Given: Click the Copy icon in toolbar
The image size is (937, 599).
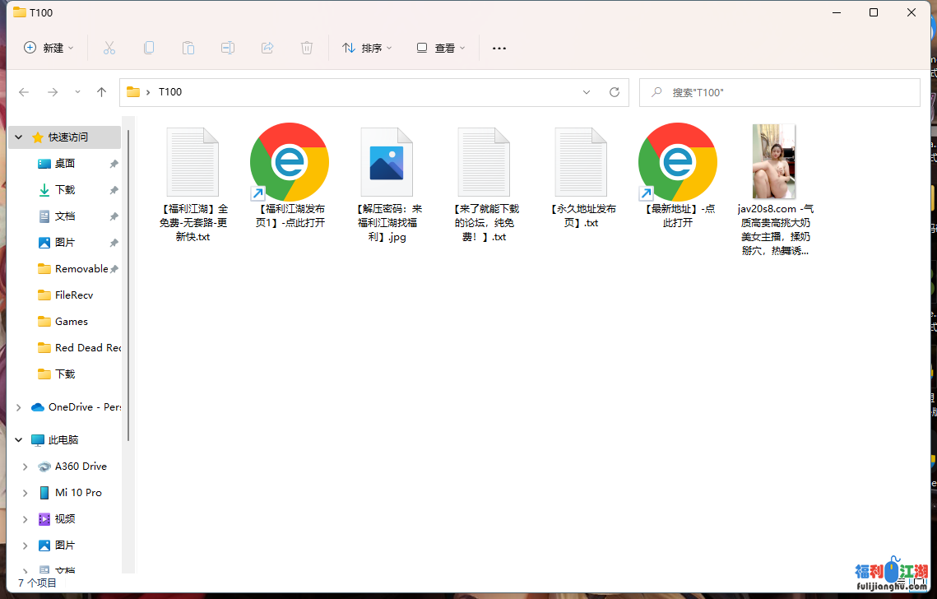Looking at the screenshot, I should tap(149, 49).
